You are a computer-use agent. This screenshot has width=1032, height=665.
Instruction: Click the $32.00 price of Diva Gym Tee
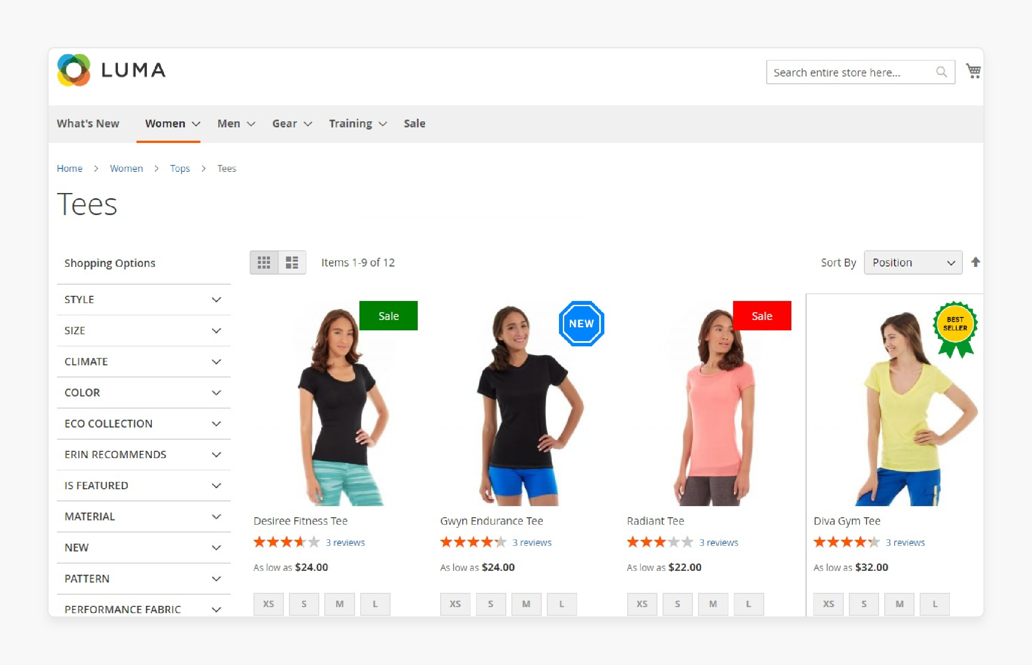[872, 567]
